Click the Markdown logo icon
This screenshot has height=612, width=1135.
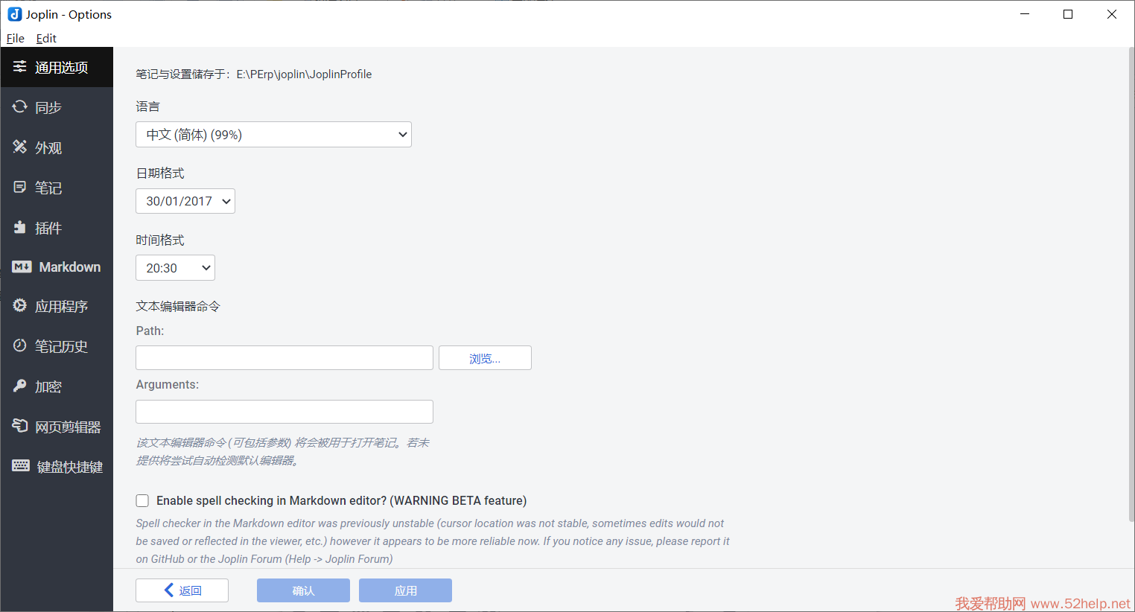(x=22, y=267)
